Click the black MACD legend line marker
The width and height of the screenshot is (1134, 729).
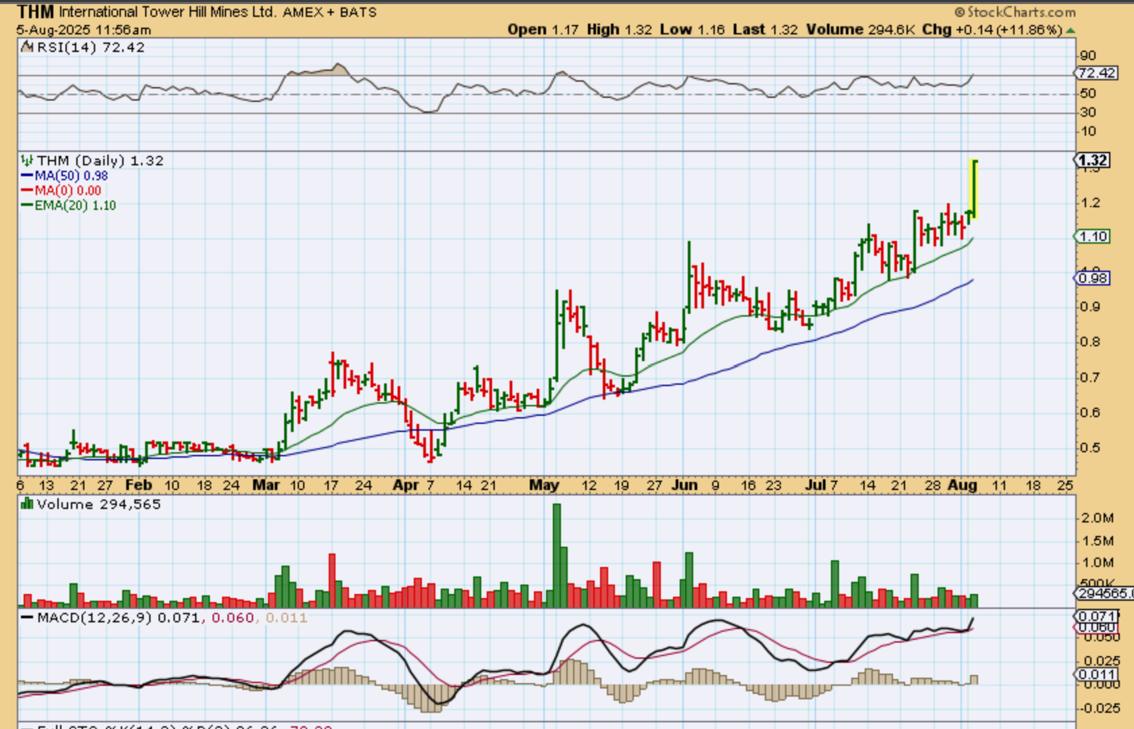click(x=27, y=618)
